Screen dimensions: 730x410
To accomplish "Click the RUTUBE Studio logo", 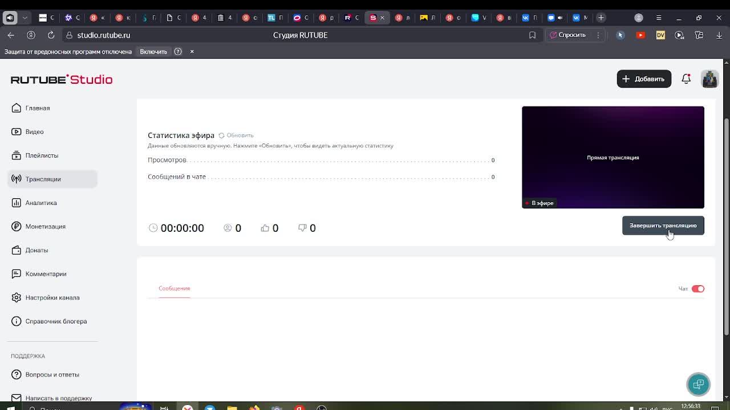I will coord(62,79).
